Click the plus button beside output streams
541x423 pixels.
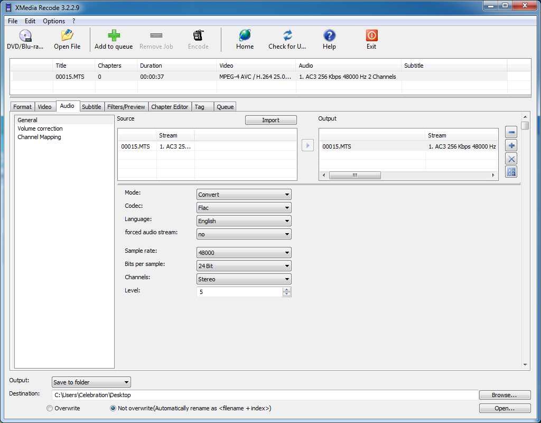click(511, 145)
